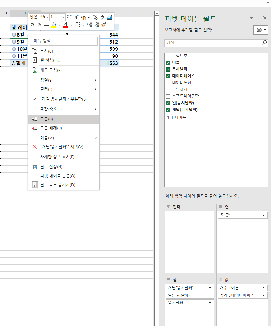This screenshot has height=326, width=271.
Task: Click the increase font size icon
Action: point(69,17)
